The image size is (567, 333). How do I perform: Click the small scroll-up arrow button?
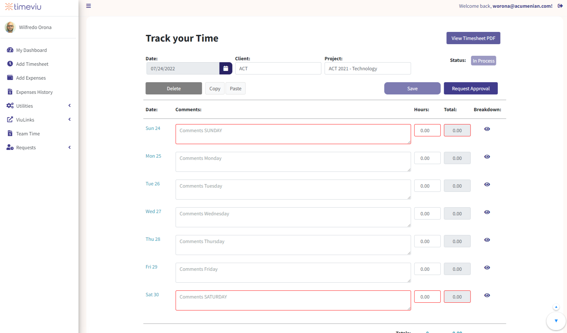[556, 307]
